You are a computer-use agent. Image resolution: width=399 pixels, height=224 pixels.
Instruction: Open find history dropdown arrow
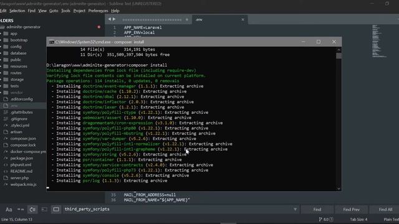click(x=295, y=210)
